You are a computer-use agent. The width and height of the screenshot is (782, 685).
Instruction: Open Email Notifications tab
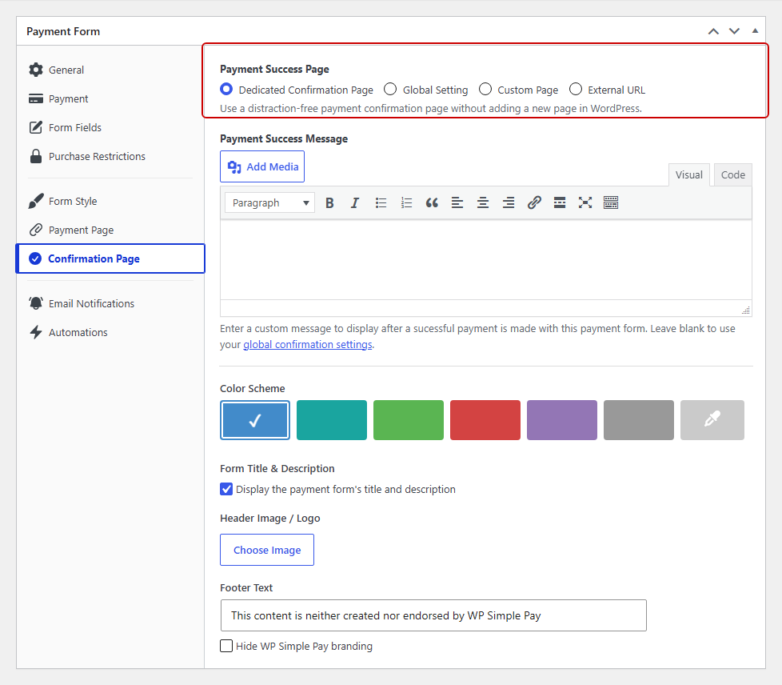click(110, 303)
